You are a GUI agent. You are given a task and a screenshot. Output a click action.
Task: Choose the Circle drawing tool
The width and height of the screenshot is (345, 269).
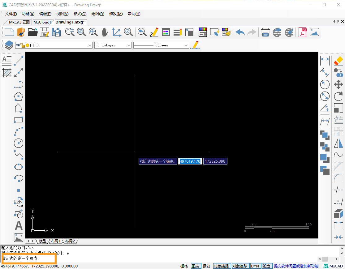(19, 143)
